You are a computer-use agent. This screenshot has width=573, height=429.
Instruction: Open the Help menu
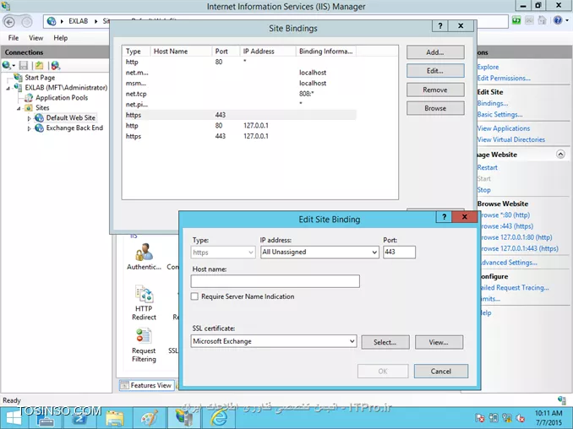[x=60, y=38]
